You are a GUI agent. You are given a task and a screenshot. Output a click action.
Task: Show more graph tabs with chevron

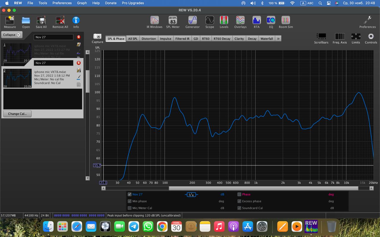[278, 39]
